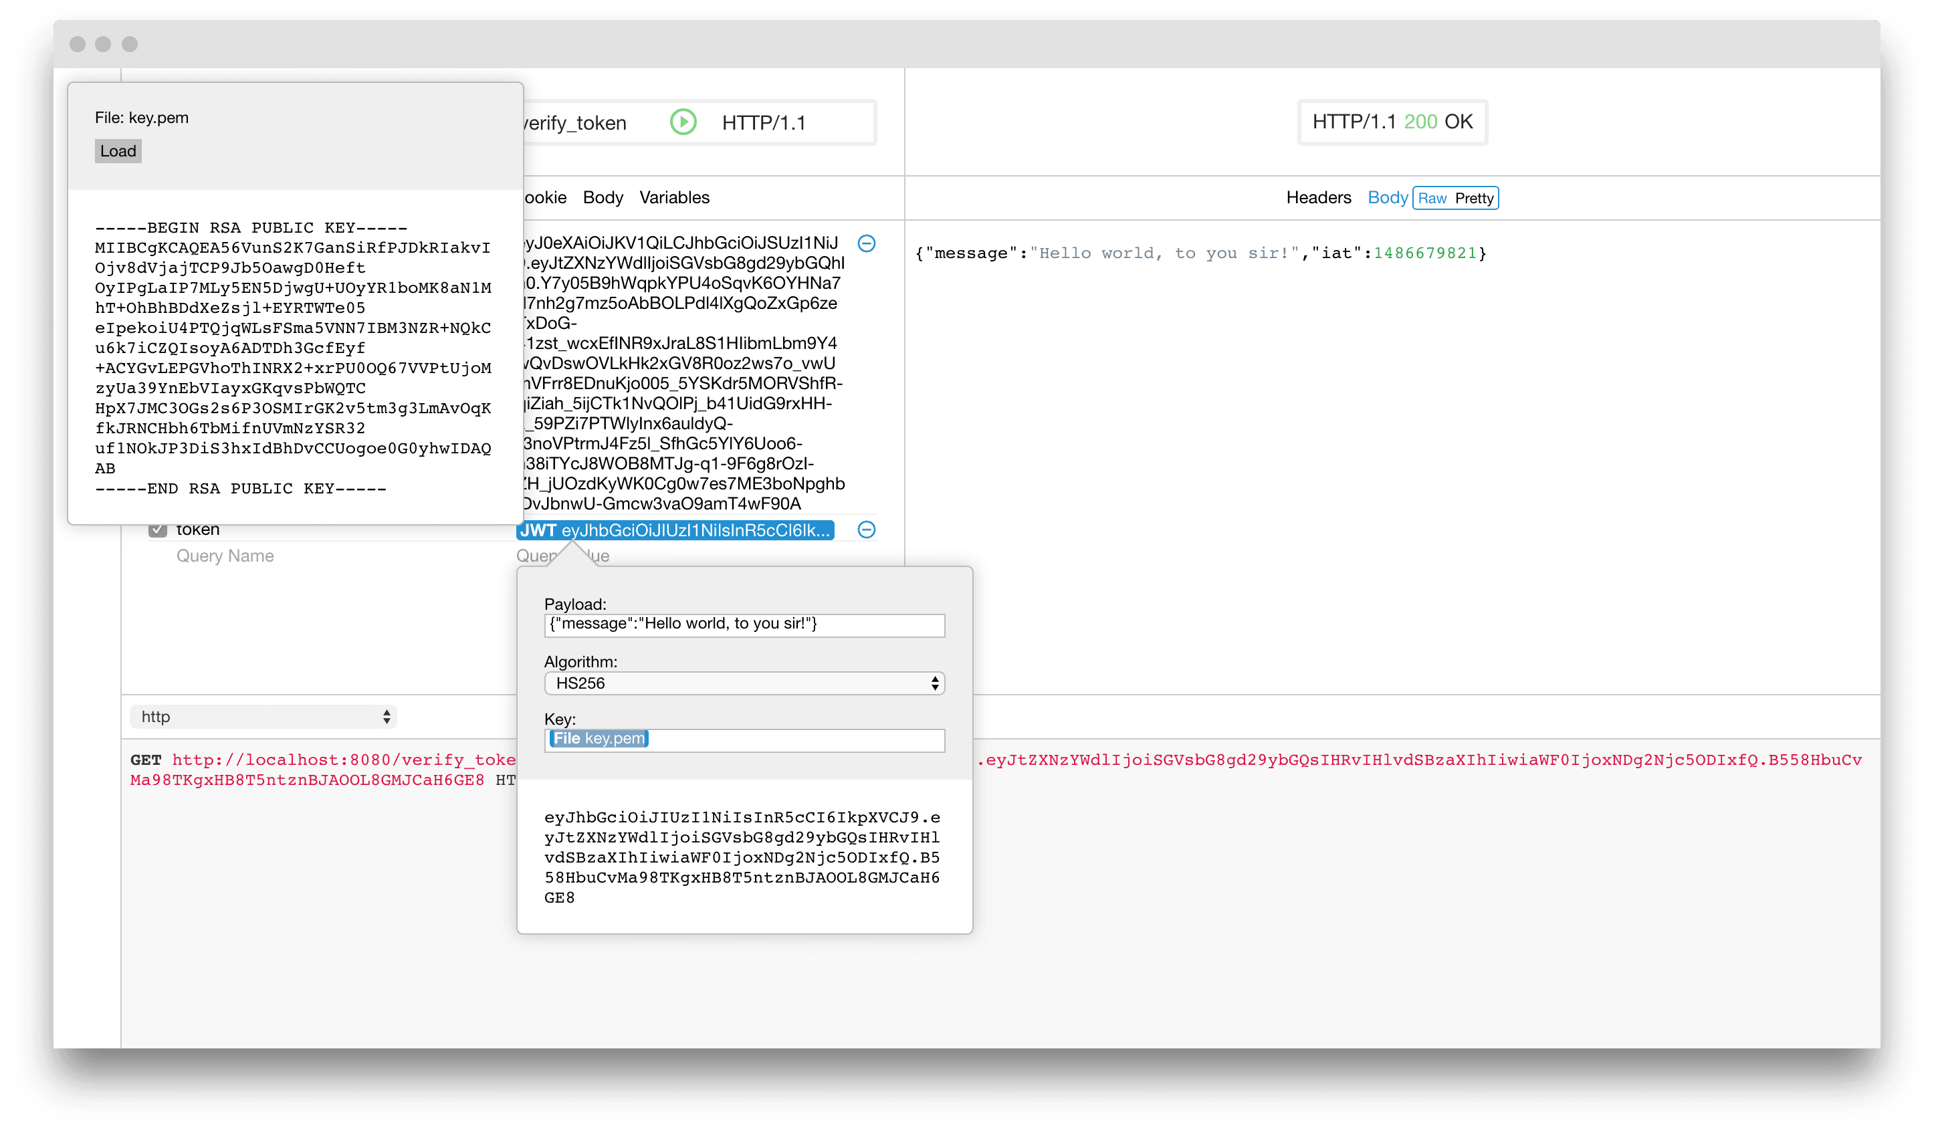Click the HTTP/1.1 protocol label
This screenshot has height=1142, width=1934.
(764, 123)
